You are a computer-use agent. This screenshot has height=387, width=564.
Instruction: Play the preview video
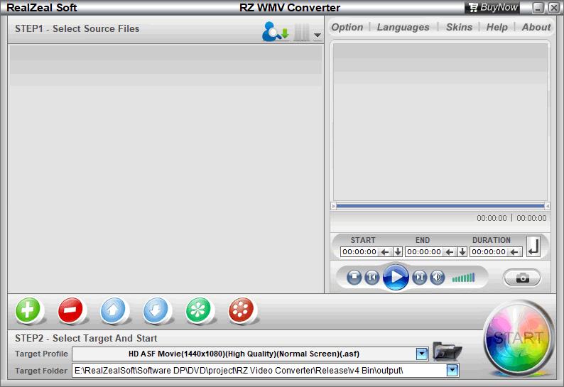(x=396, y=277)
